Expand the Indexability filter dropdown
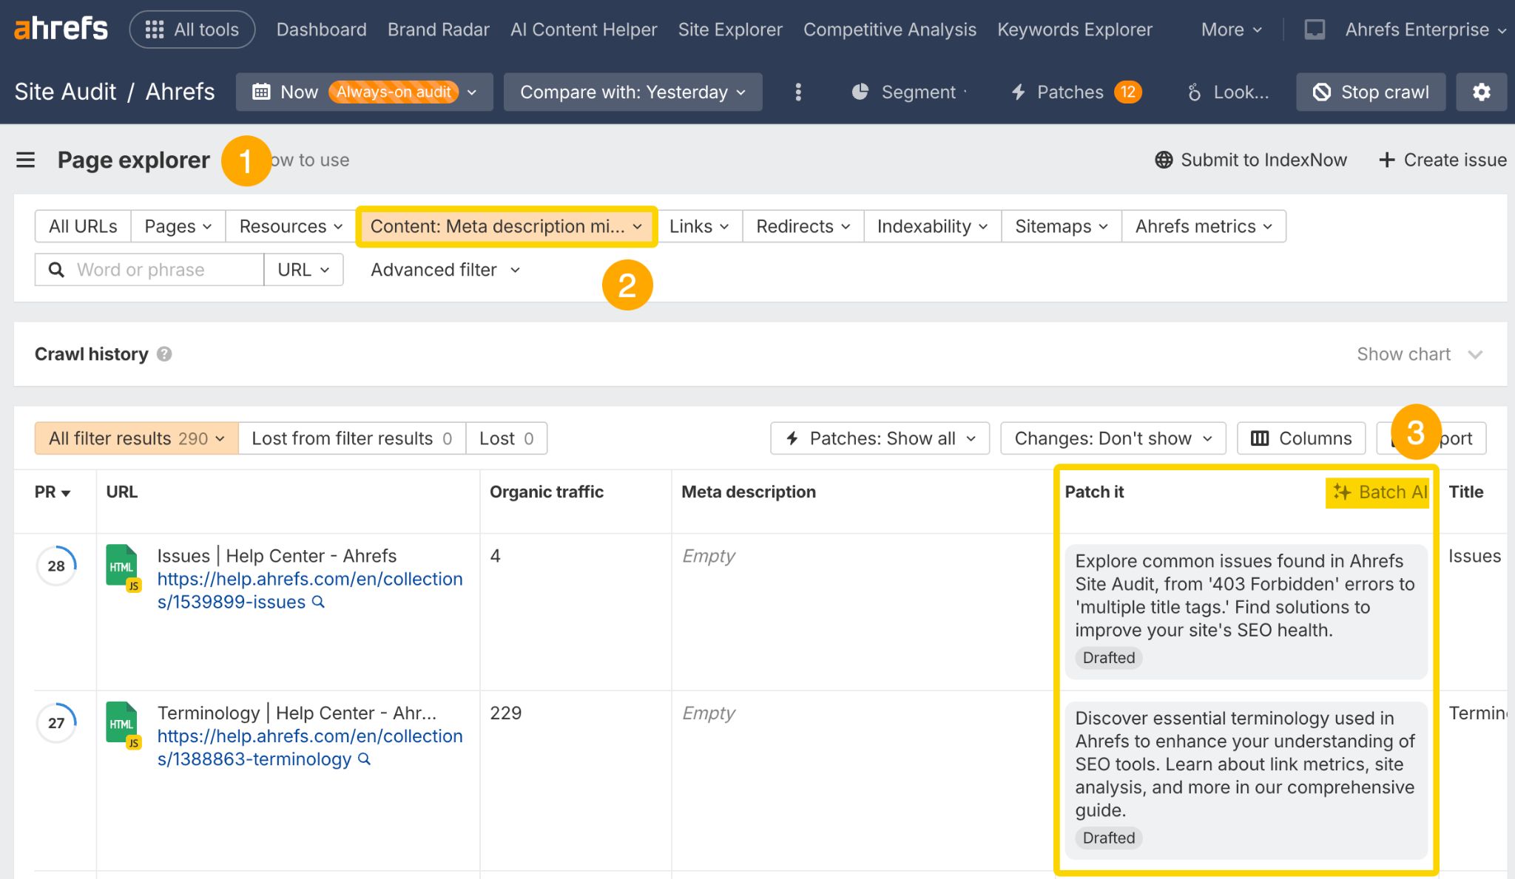The height and width of the screenshot is (879, 1515). click(931, 226)
